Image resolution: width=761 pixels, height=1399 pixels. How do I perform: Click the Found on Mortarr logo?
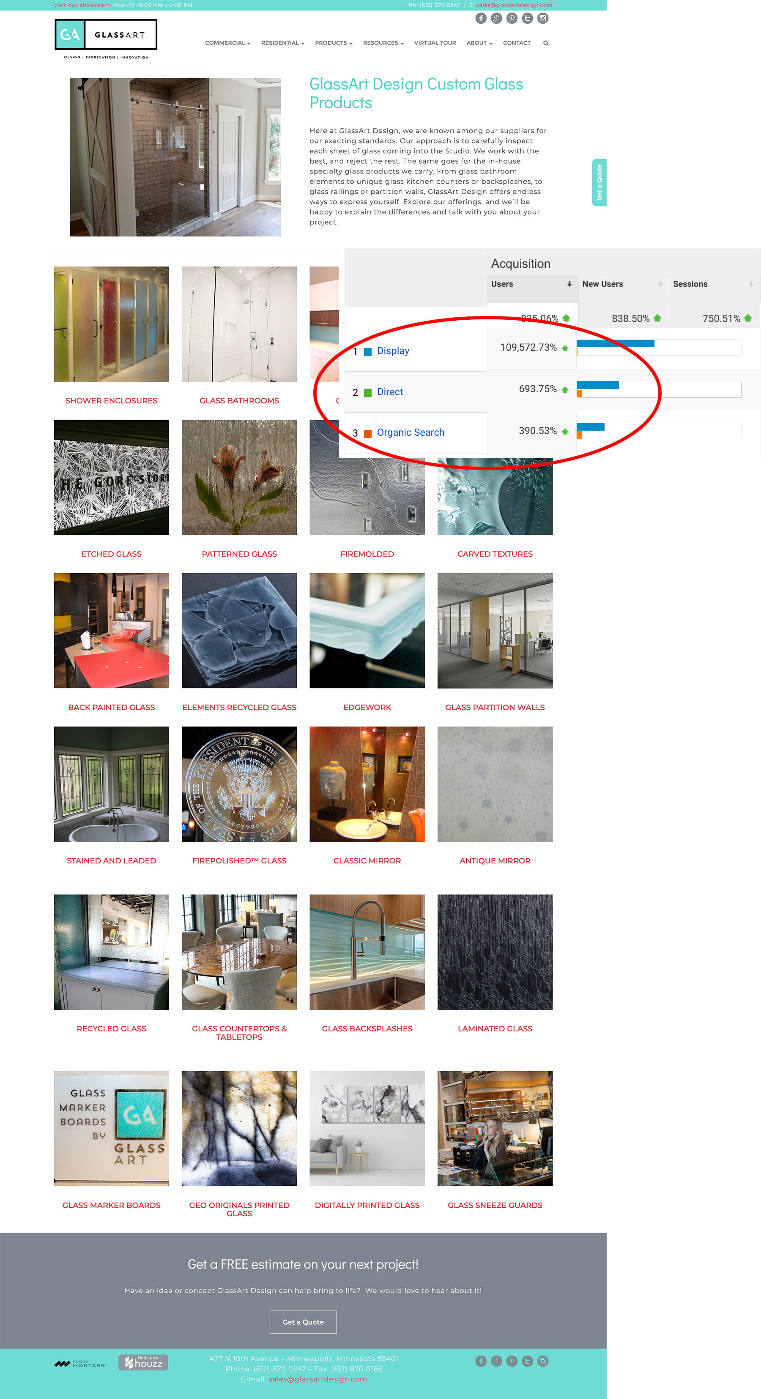80,1363
